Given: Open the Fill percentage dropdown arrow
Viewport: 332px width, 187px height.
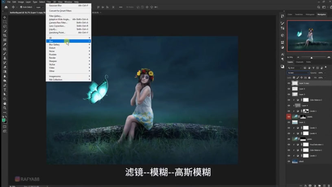Looking at the screenshot, I should 325,77.
